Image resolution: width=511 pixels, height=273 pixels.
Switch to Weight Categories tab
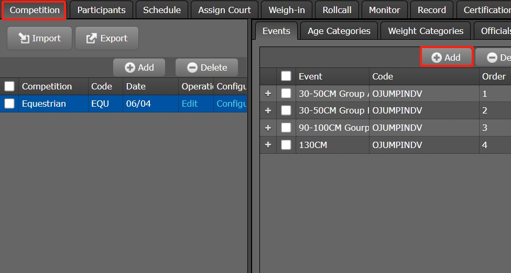pyautogui.click(x=426, y=31)
